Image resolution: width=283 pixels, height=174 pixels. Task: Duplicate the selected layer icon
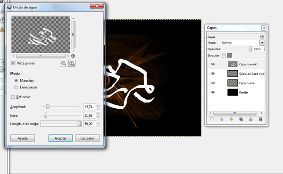[x=241, y=119]
